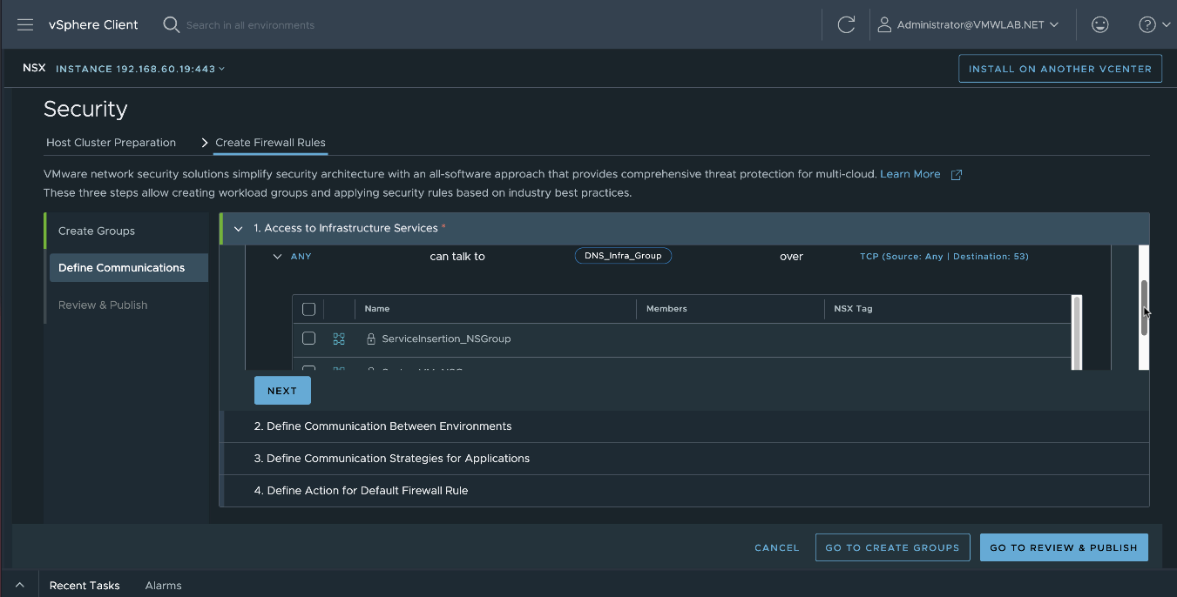
Task: Open the NSX instance 192.168.60.19:443 dropdown
Action: click(x=140, y=69)
